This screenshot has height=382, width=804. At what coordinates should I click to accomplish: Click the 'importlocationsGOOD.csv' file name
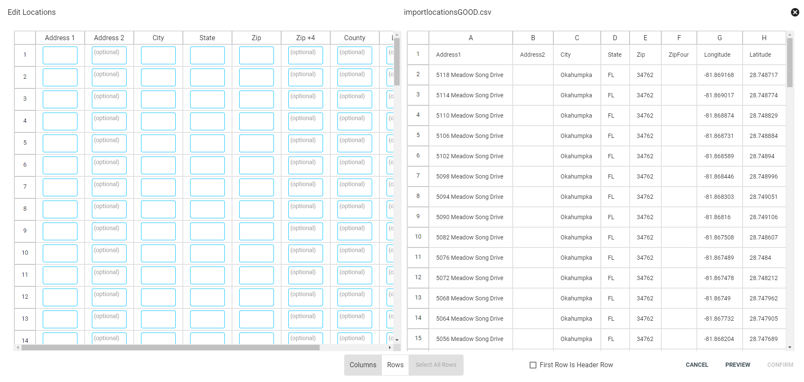tap(448, 12)
